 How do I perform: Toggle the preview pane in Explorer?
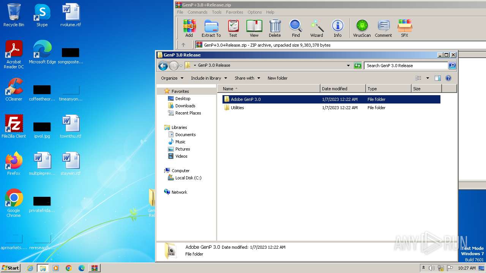438,78
